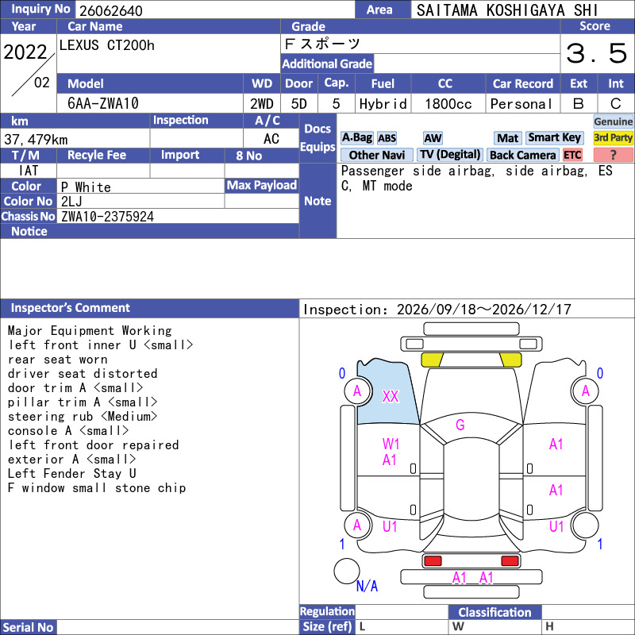
Task: Click the G mark on windshield
Action: point(460,425)
